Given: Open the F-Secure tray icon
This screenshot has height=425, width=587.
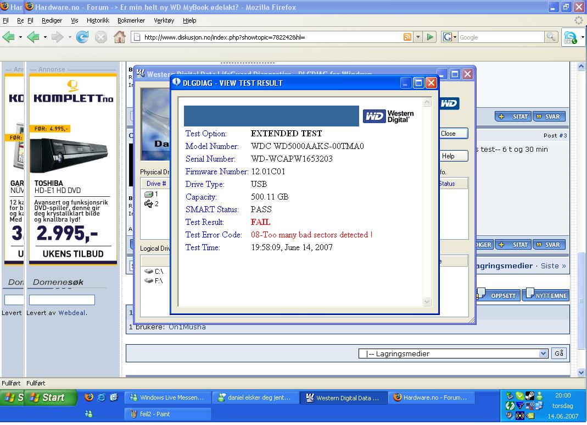Looking at the screenshot, I should pyautogui.click(x=519, y=406).
